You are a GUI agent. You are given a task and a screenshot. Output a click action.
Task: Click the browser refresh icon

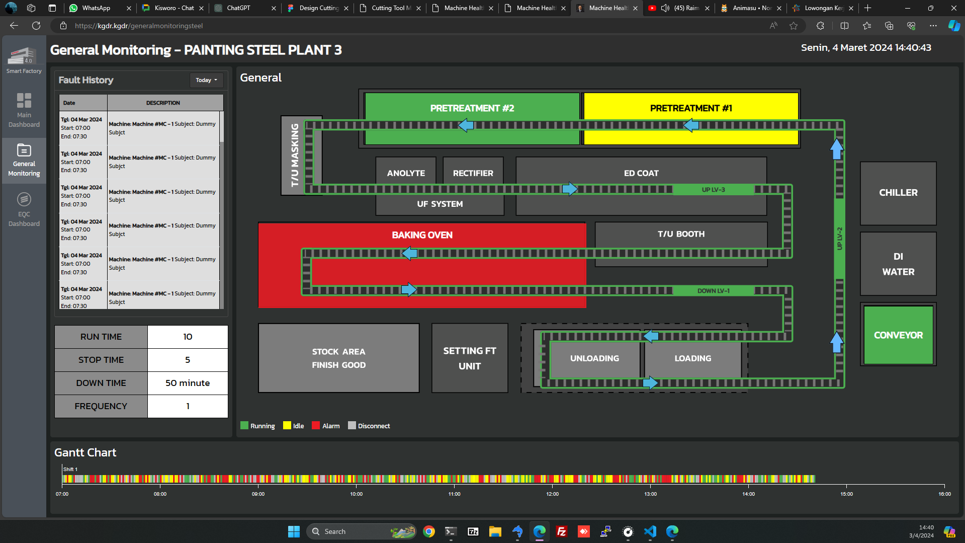[36, 26]
